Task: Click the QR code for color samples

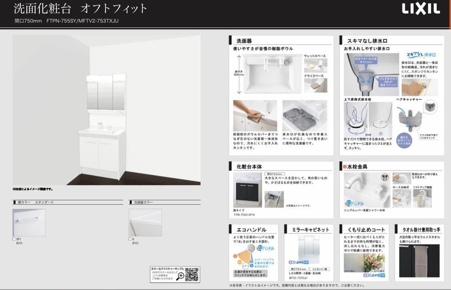Action: coord(192,275)
